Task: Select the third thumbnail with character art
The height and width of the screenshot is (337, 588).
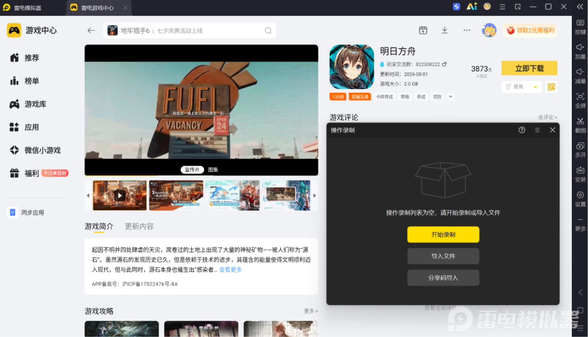Action: click(233, 195)
